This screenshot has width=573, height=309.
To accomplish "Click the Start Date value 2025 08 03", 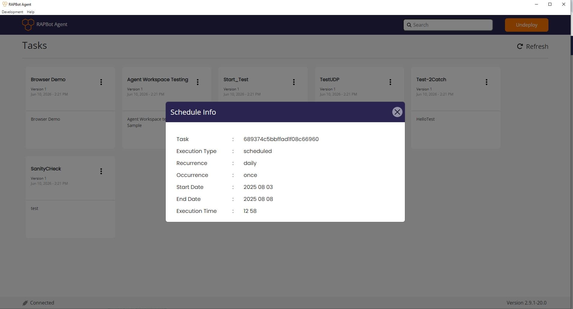I will (258, 187).
